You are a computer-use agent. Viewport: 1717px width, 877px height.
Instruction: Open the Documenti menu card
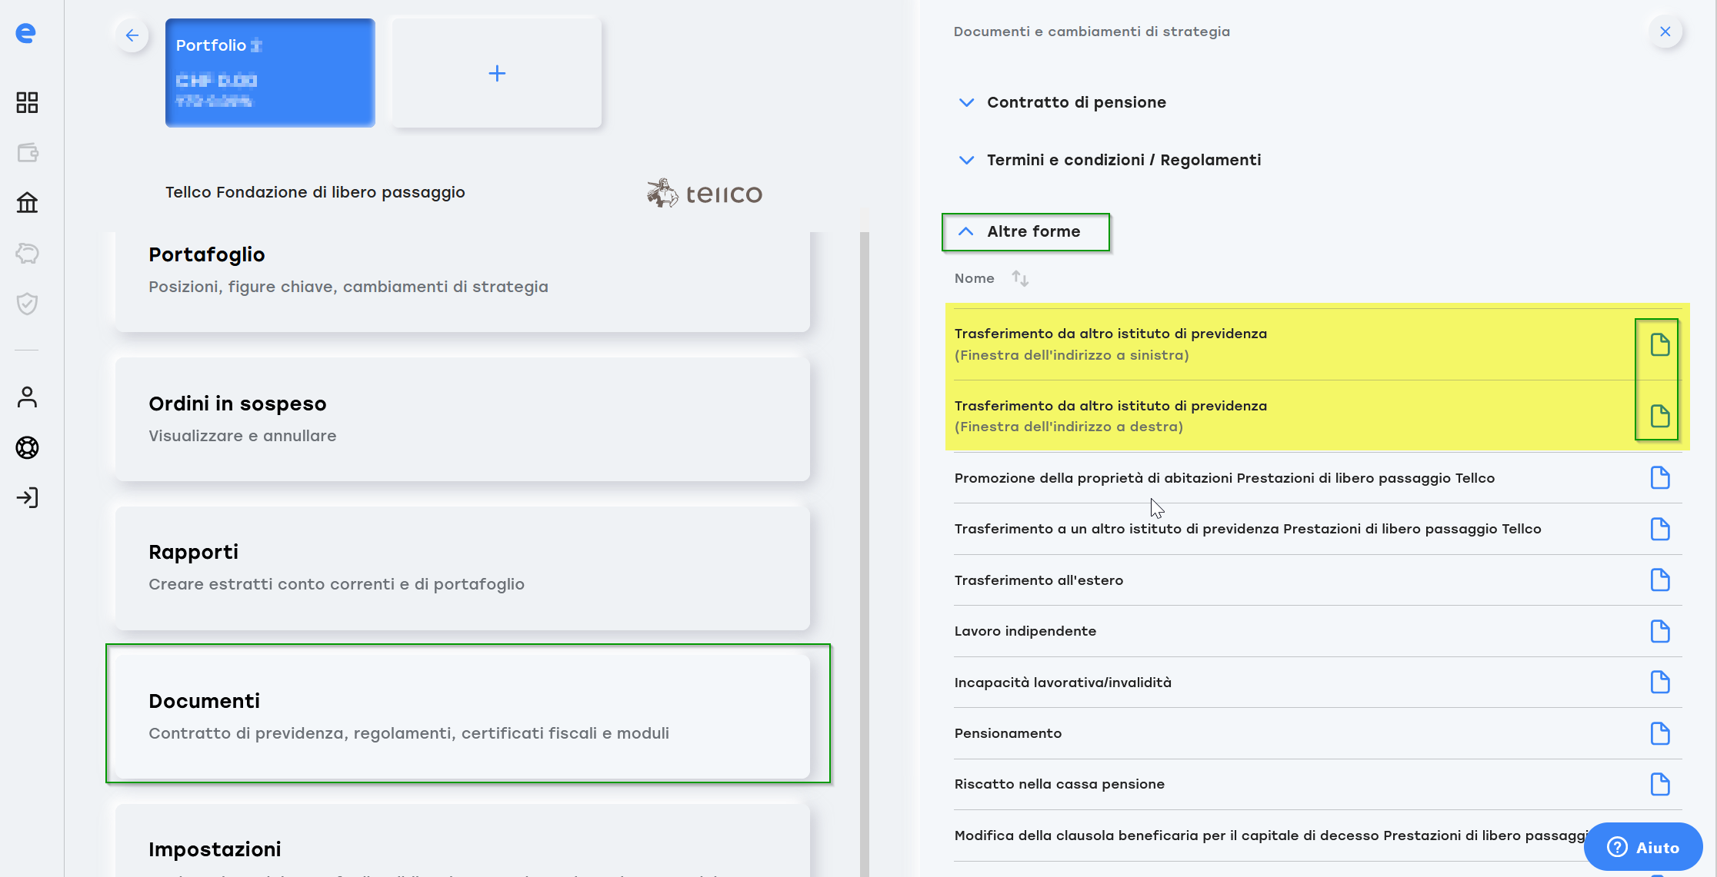coord(462,715)
